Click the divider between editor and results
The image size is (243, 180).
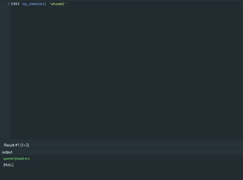tap(121, 140)
